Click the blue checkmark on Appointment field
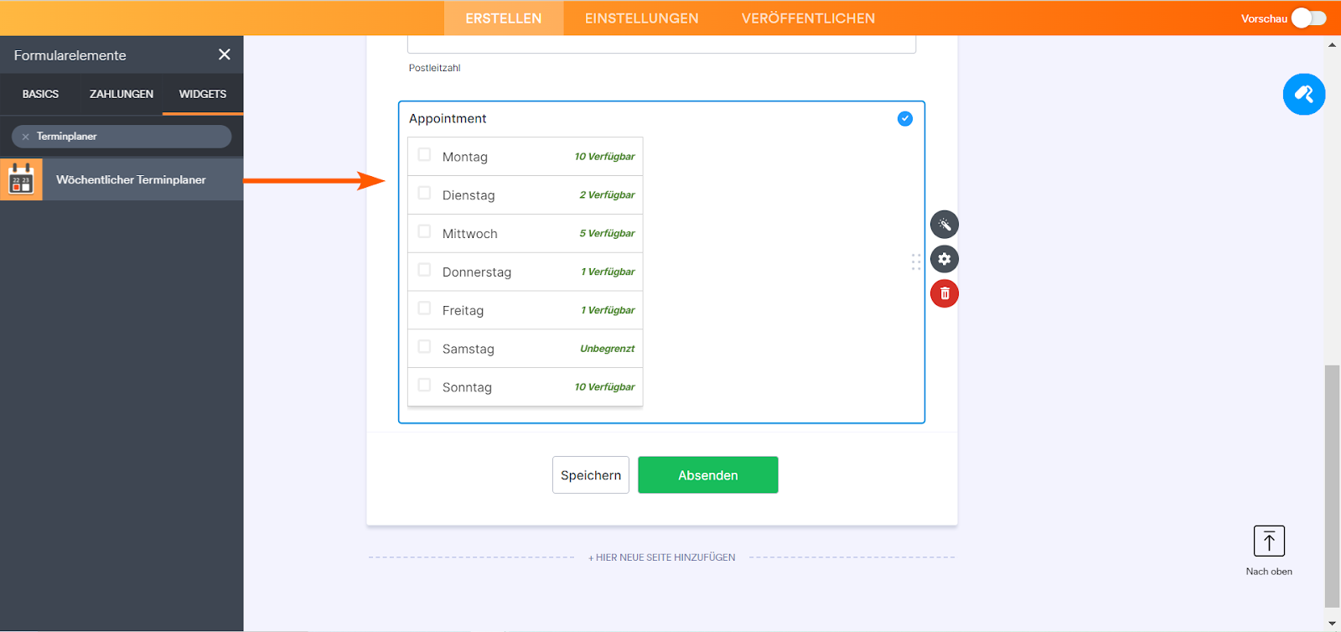The height and width of the screenshot is (632, 1341). [905, 118]
